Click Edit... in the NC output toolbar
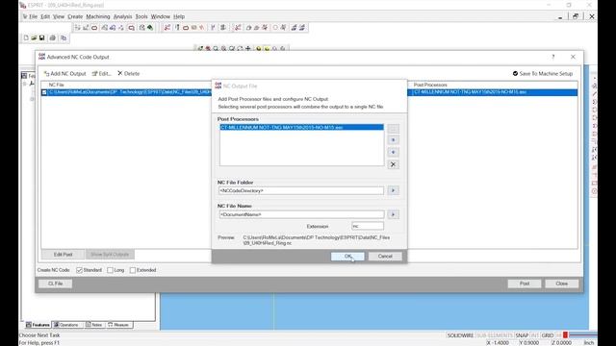Screen dimensions: 616x346 [x=102, y=74]
